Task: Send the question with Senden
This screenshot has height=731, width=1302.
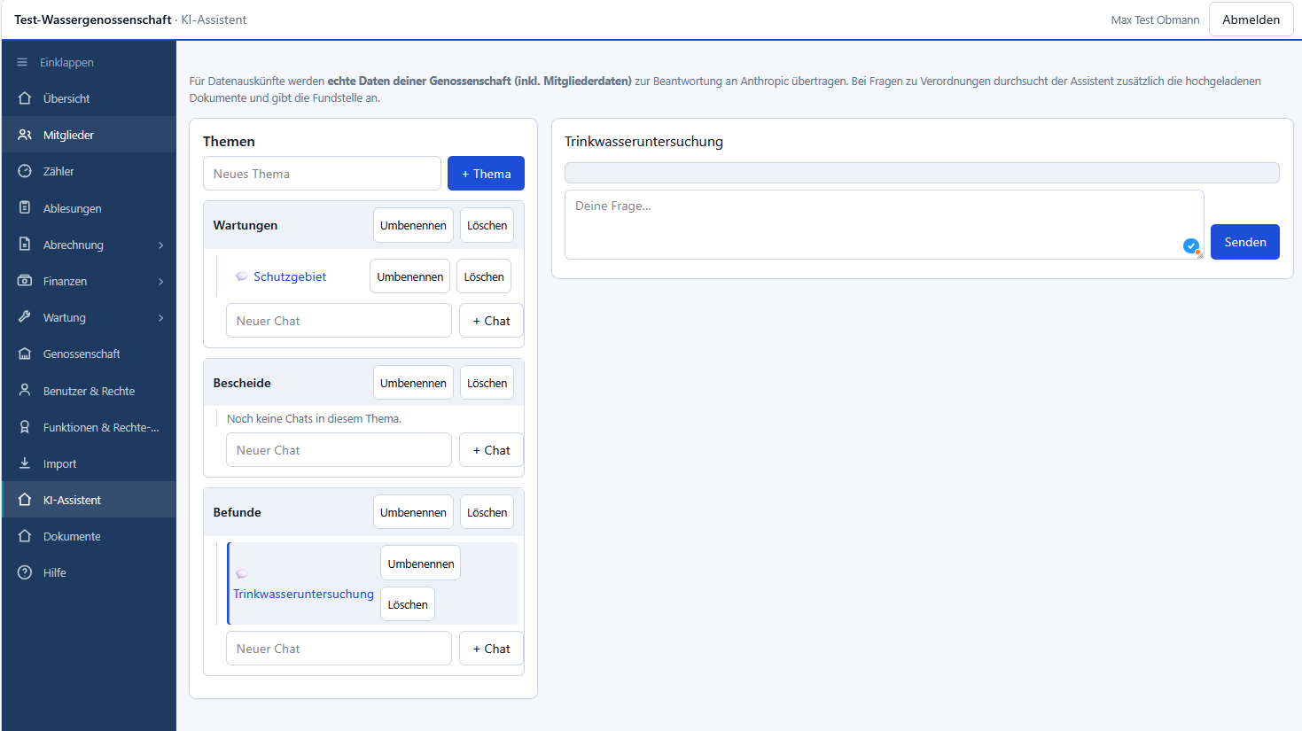Action: [x=1244, y=242]
